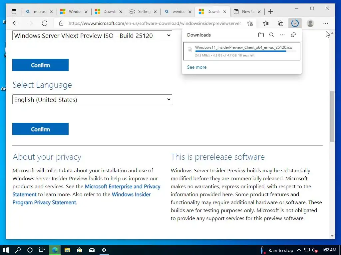Open the profile avatar menu
Screen dimensions: 341x255
310,23
